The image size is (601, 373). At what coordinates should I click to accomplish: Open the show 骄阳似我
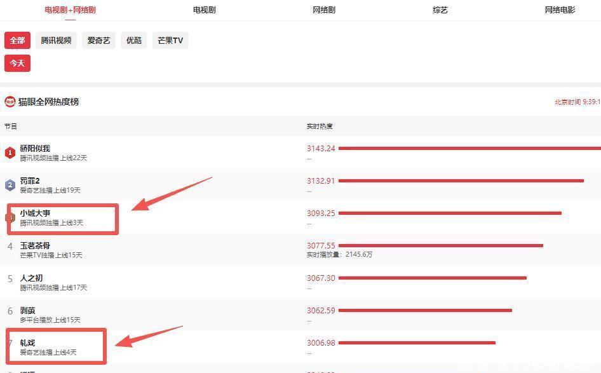pos(35,149)
